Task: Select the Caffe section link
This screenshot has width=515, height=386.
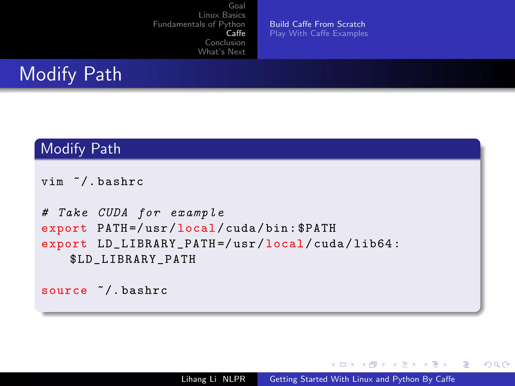Action: point(236,33)
